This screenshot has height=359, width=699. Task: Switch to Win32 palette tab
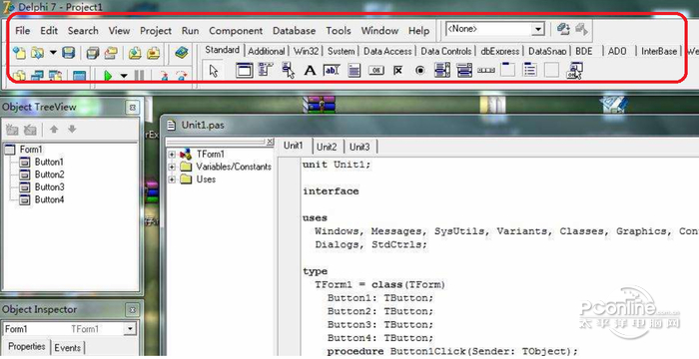(x=306, y=51)
